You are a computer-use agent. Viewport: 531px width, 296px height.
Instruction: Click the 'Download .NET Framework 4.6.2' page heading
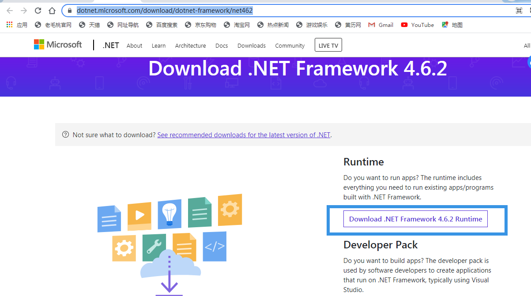pos(298,69)
